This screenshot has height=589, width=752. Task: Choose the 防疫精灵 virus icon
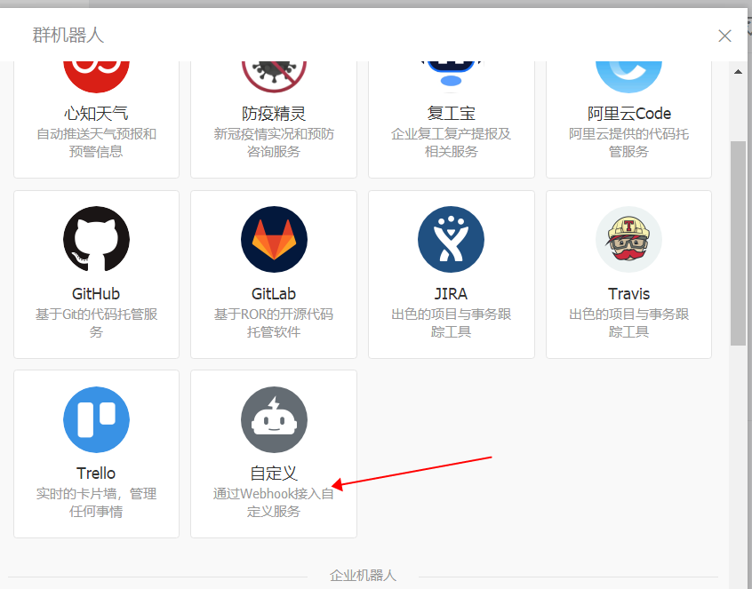[274, 76]
